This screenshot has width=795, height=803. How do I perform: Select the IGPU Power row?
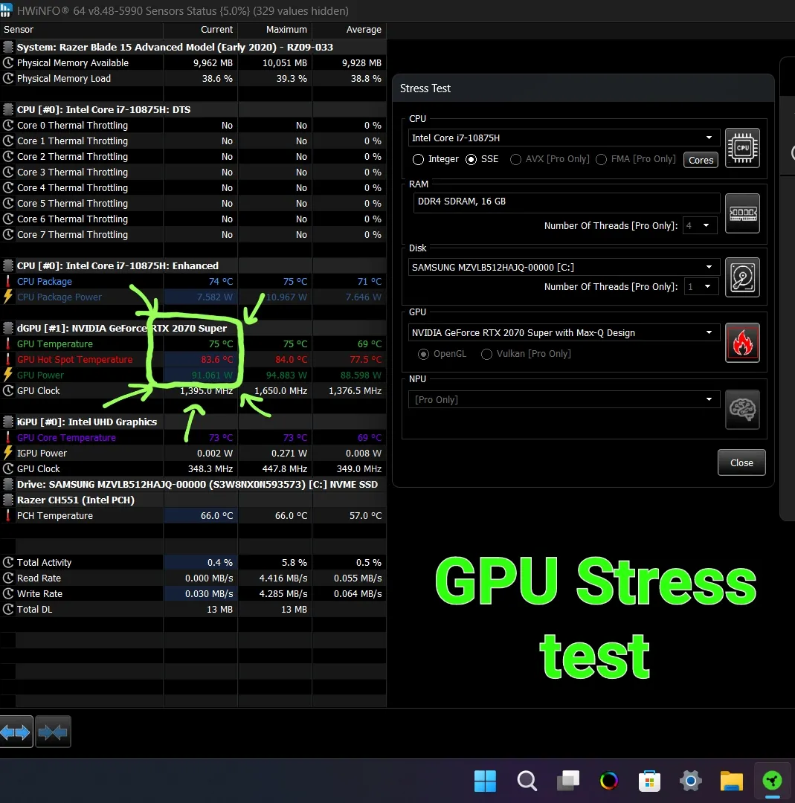193,454
